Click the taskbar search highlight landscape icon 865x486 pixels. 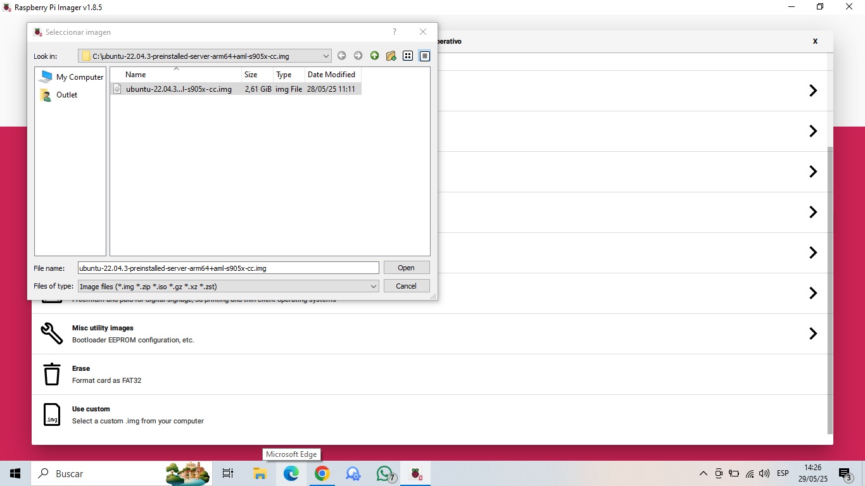click(187, 474)
